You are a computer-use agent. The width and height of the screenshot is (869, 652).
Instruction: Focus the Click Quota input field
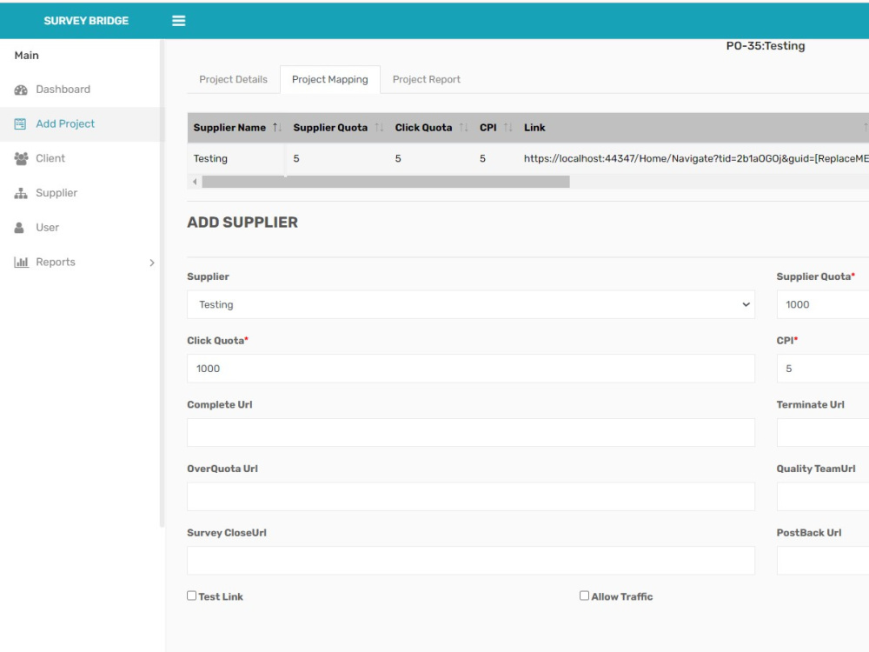(471, 369)
